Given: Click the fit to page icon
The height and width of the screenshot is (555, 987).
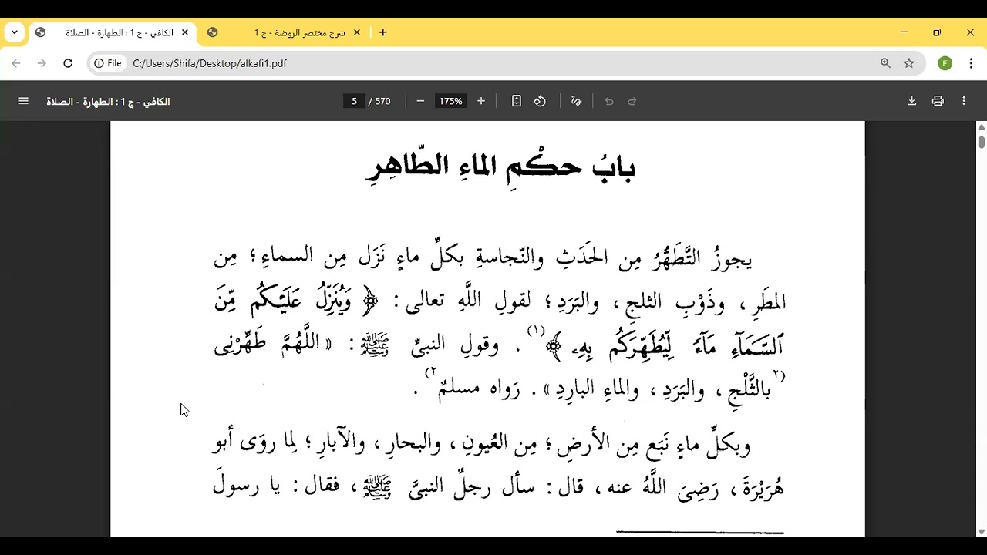Looking at the screenshot, I should [x=517, y=101].
